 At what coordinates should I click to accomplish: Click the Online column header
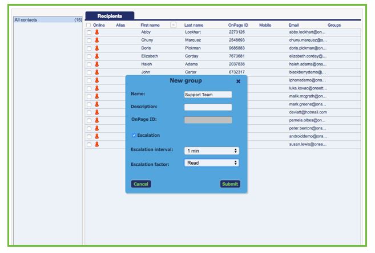(x=99, y=25)
